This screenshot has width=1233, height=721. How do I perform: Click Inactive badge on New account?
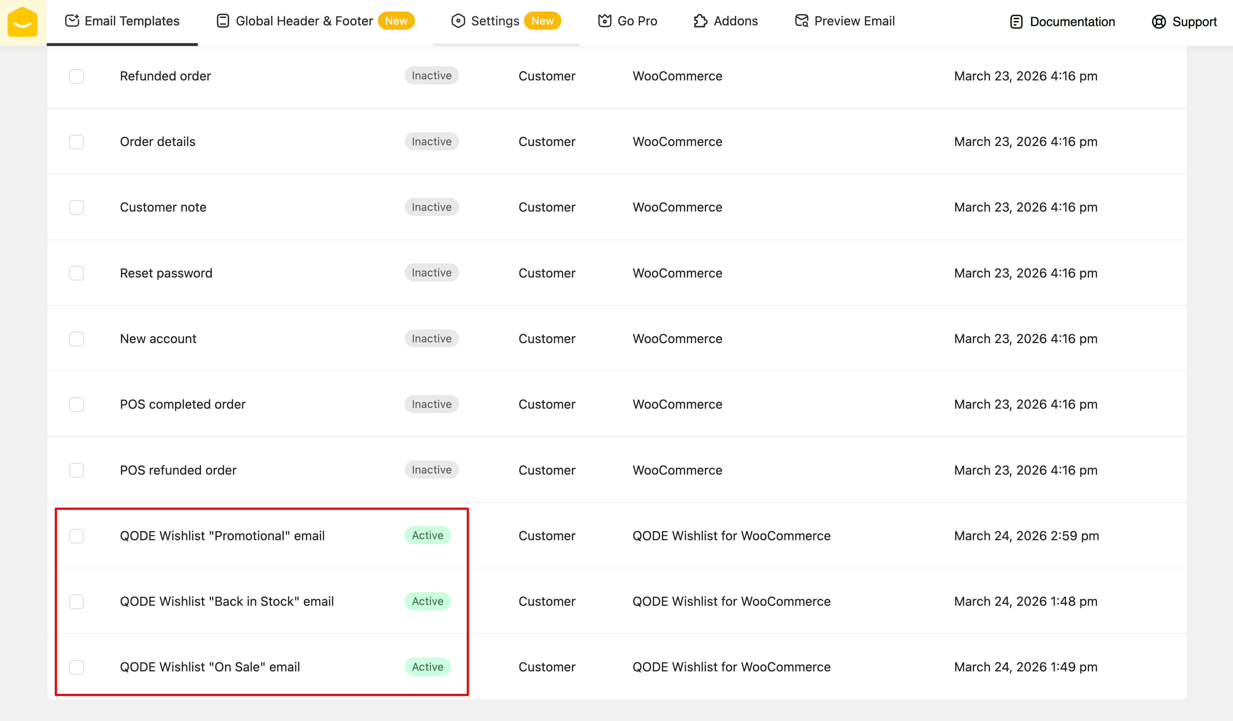point(431,338)
